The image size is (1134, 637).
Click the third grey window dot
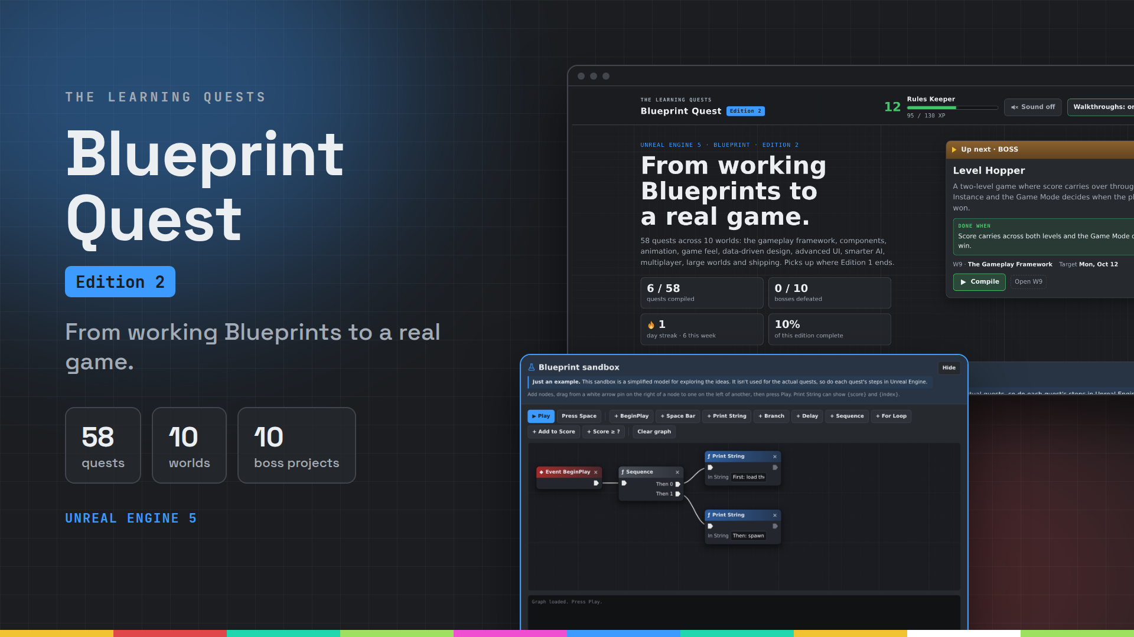tap(606, 76)
